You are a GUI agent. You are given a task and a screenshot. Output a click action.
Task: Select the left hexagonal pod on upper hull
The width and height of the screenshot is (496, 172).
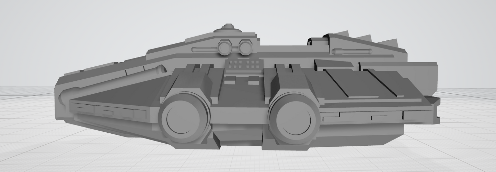[224, 48]
